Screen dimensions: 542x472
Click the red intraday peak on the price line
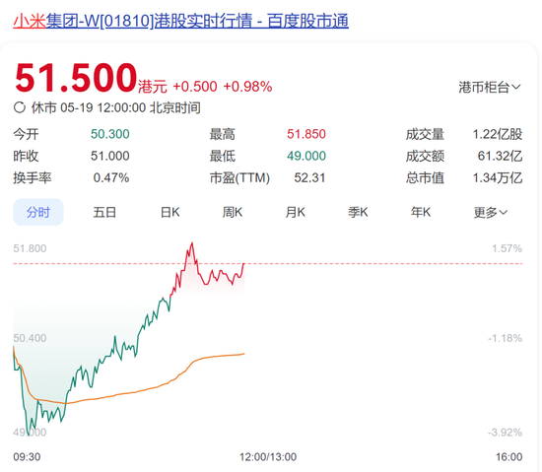(192, 243)
